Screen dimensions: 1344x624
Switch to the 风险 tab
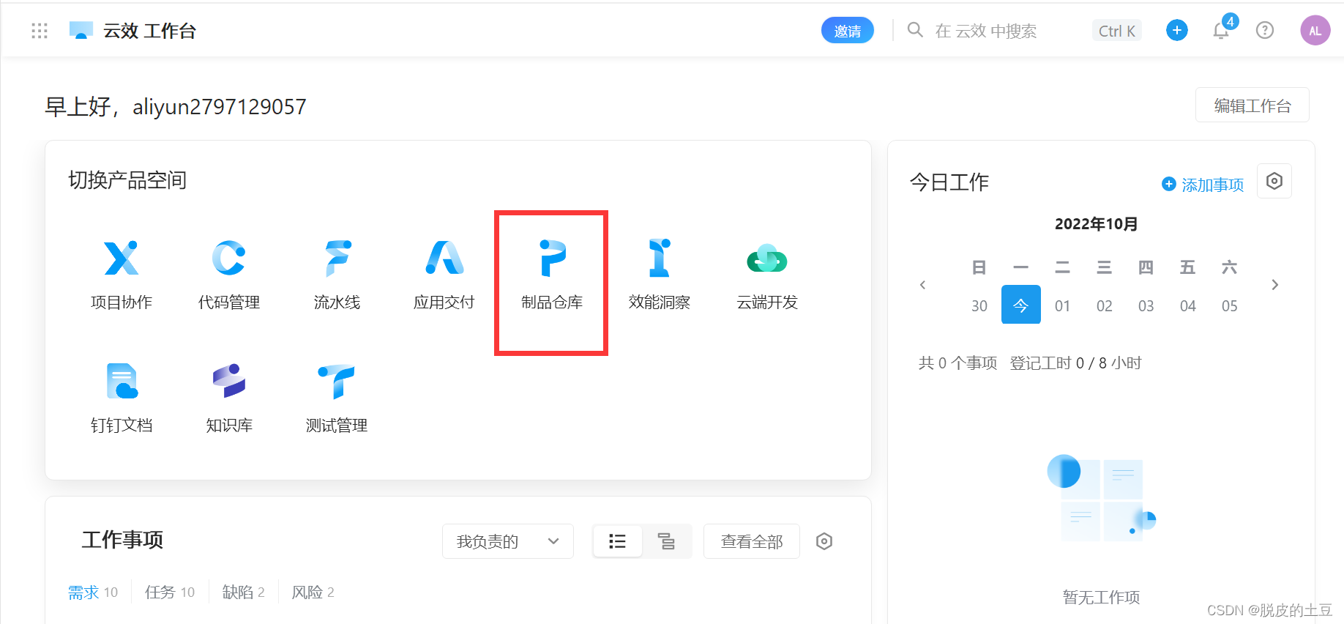pos(313,592)
